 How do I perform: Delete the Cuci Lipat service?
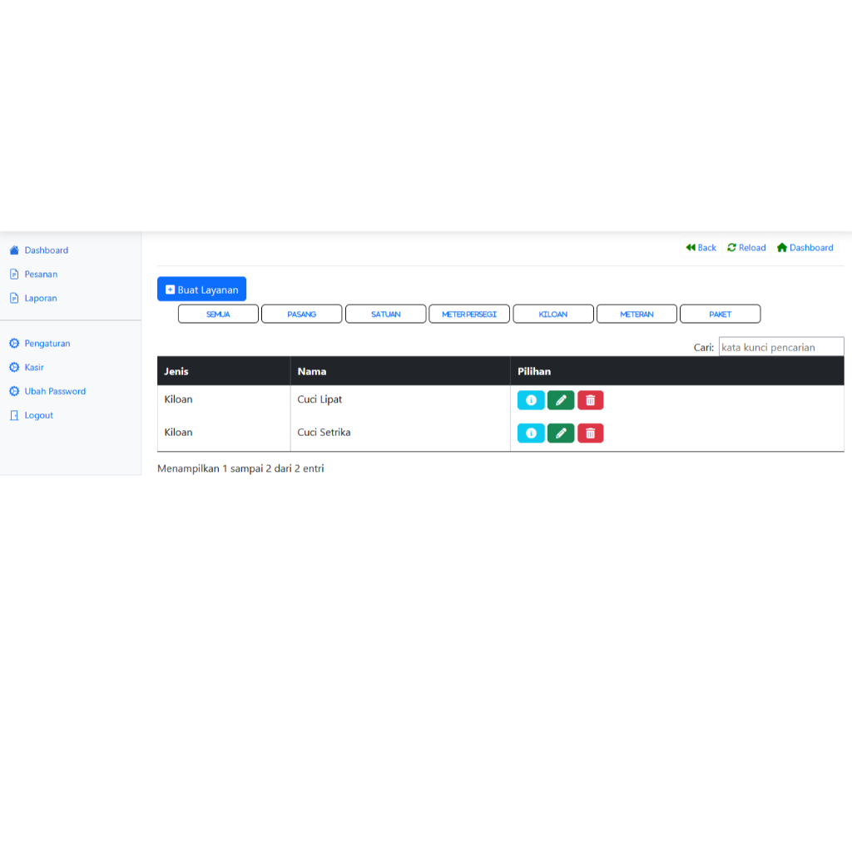pos(591,400)
